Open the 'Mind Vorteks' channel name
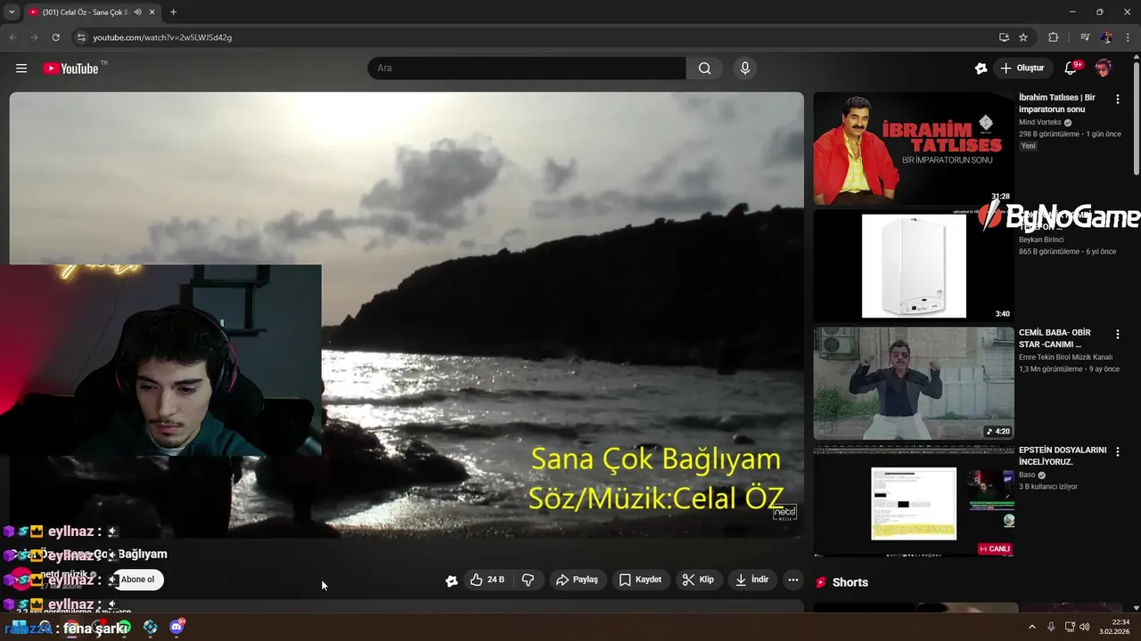The width and height of the screenshot is (1141, 641). pyautogui.click(x=1040, y=122)
